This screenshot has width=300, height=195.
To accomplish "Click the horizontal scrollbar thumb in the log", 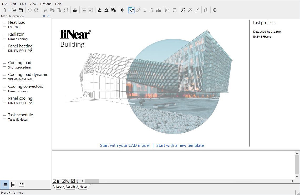I will click(92, 181).
